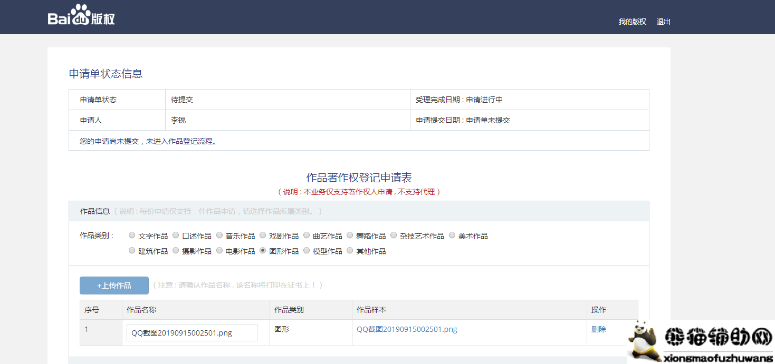Click 删除 to remove the uploaded work
The width and height of the screenshot is (775, 364).
click(x=599, y=329)
